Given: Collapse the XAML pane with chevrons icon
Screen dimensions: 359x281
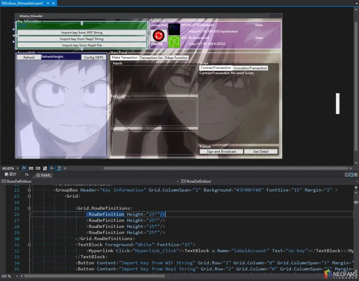Looking at the screenshot, I should pos(356,175).
